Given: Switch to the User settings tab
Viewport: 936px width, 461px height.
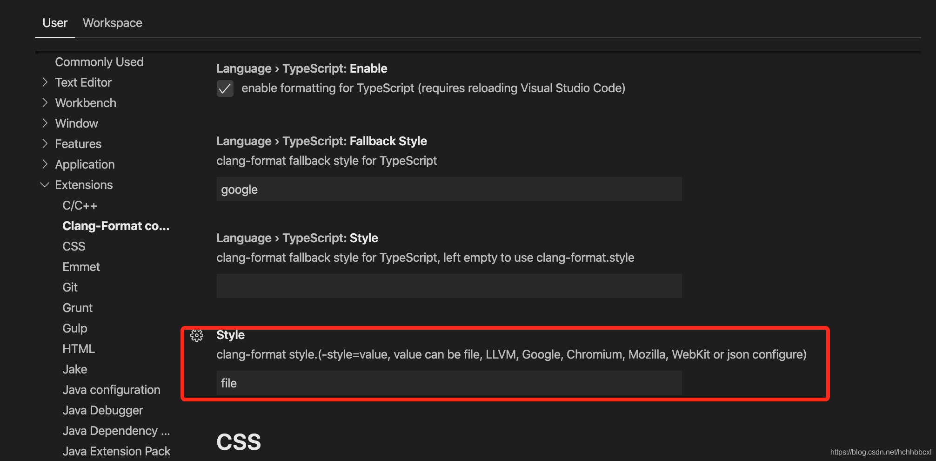Looking at the screenshot, I should [55, 22].
